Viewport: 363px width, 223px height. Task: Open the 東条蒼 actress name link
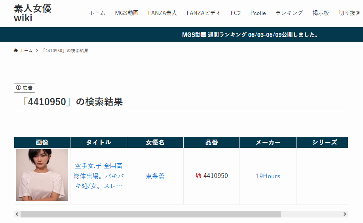tap(155, 176)
